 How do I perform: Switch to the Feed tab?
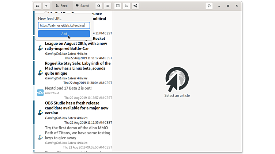pos(61,6)
